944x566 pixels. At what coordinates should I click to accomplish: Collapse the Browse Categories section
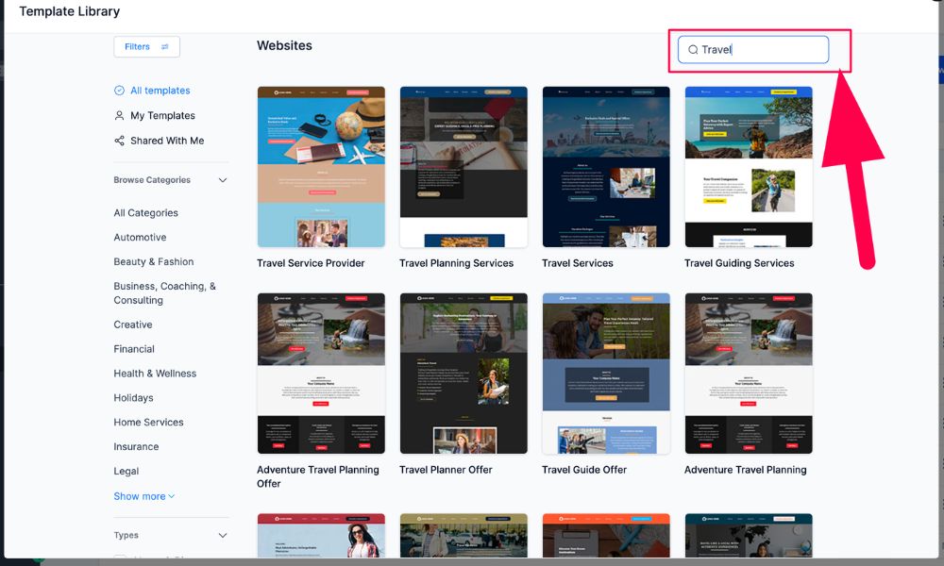coord(223,180)
